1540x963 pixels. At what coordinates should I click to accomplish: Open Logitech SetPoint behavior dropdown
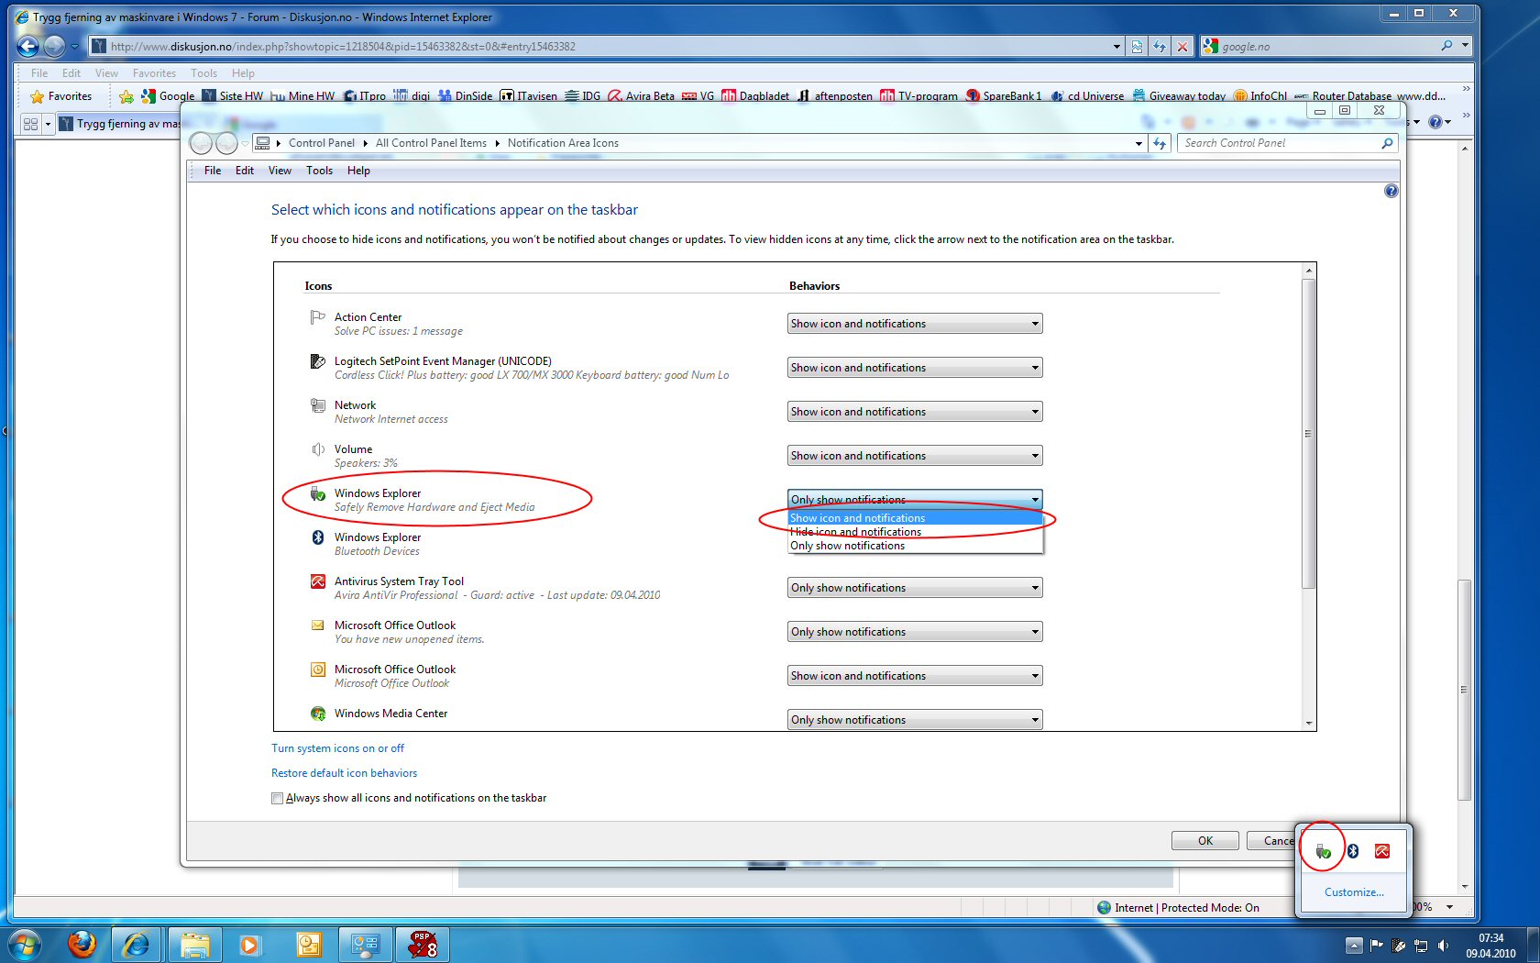[915, 368]
